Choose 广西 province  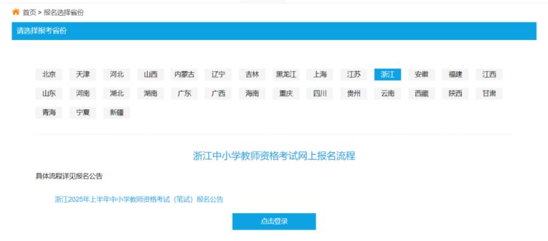(x=218, y=94)
